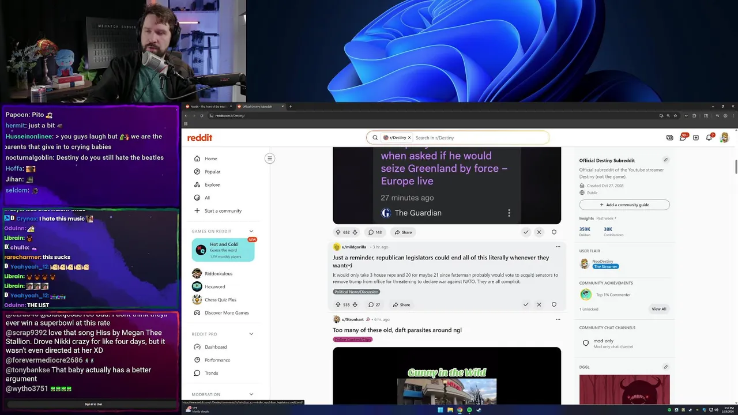Open overflow menu on mildgorilla's post
The image size is (738, 415).
coord(558,247)
